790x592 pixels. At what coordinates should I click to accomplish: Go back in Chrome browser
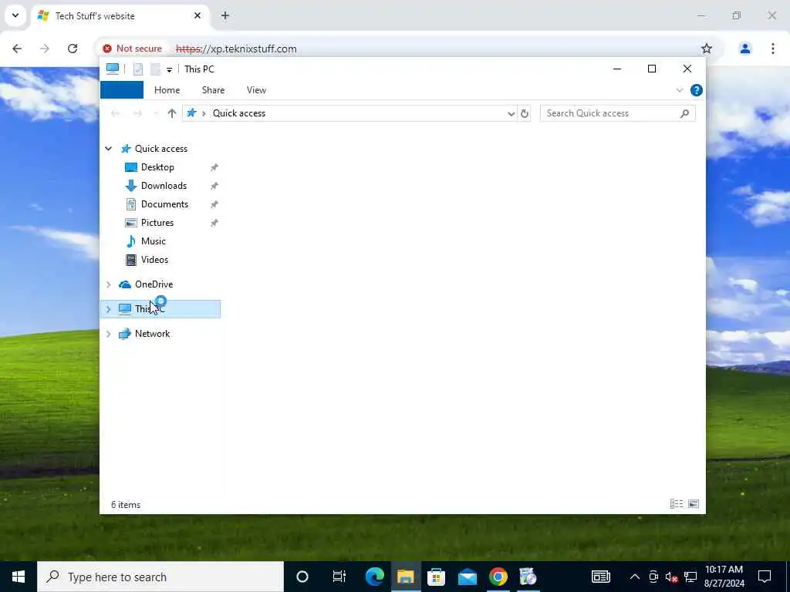click(x=17, y=49)
